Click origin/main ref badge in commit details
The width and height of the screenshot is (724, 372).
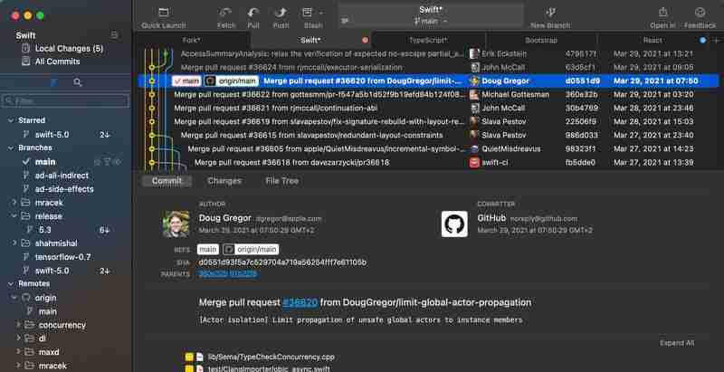point(251,250)
